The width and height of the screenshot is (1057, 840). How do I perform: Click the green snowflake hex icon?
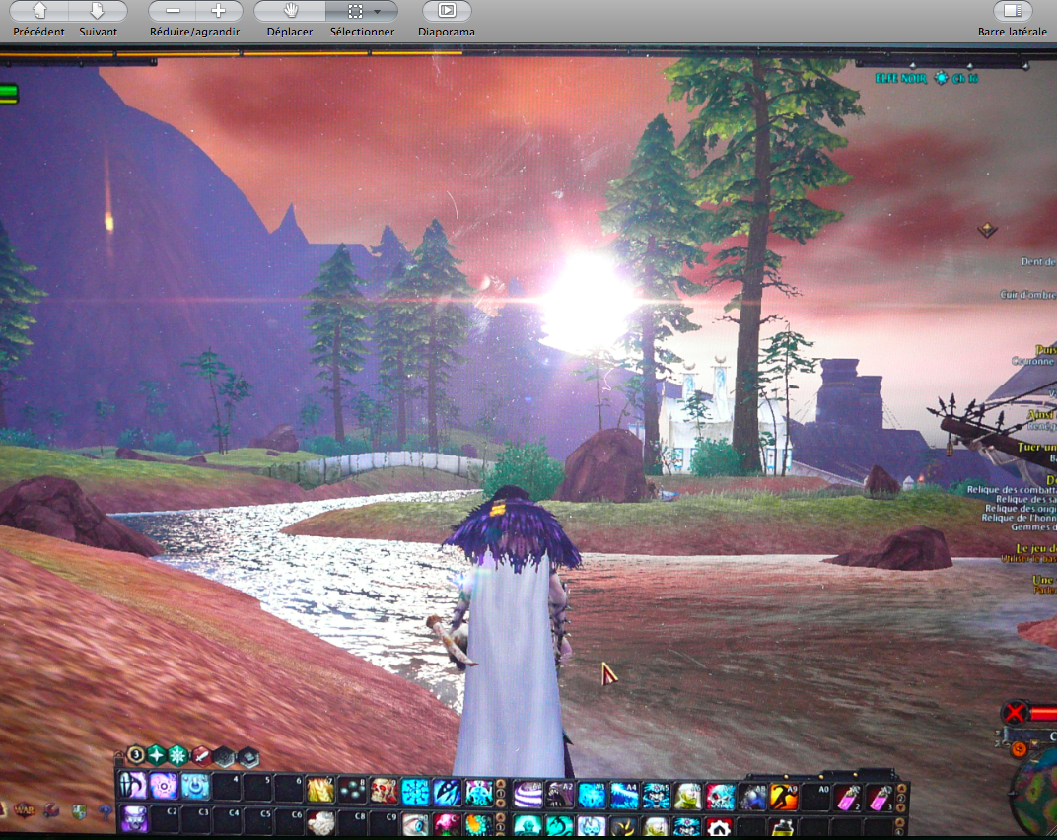click(178, 755)
